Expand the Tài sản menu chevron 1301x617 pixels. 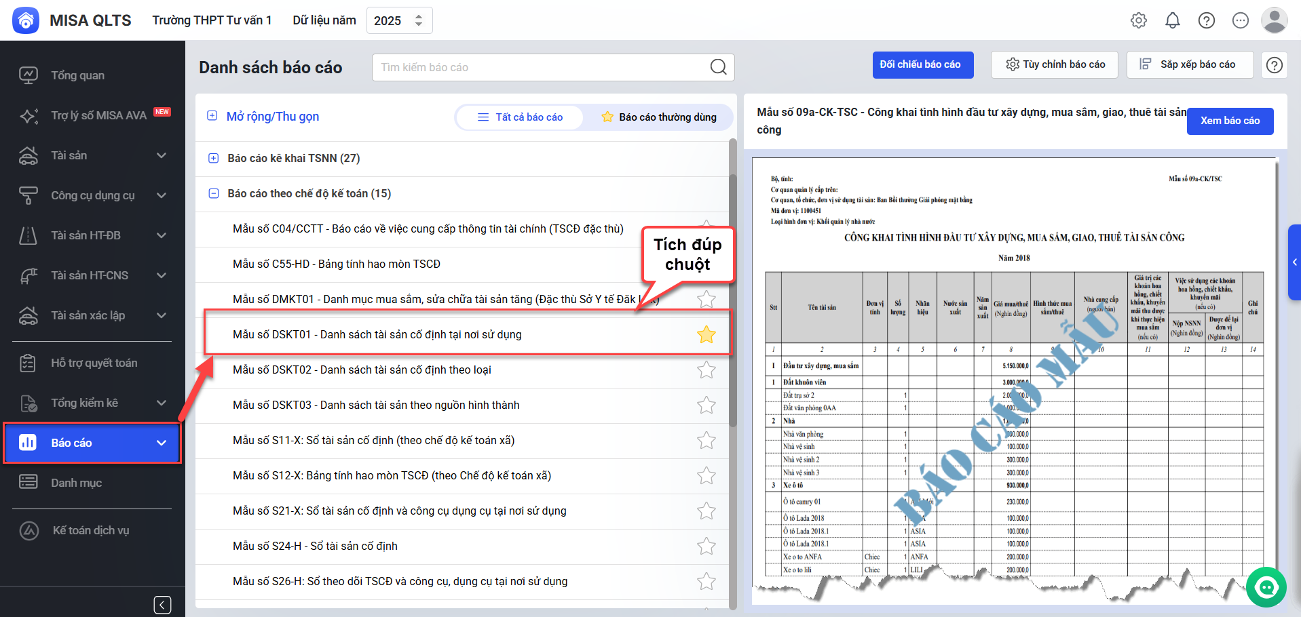pyautogui.click(x=162, y=155)
